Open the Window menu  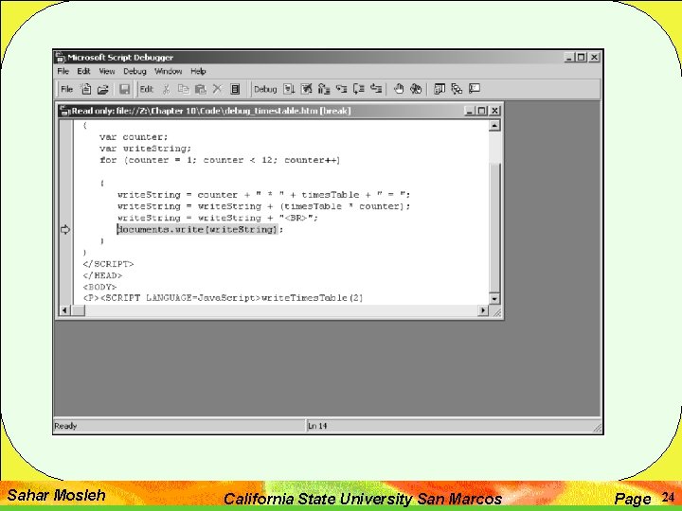168,71
